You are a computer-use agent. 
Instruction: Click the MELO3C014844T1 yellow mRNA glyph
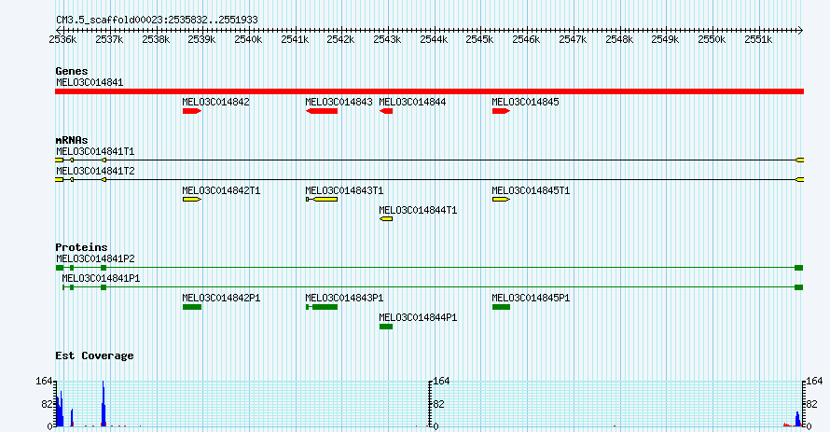(x=386, y=219)
